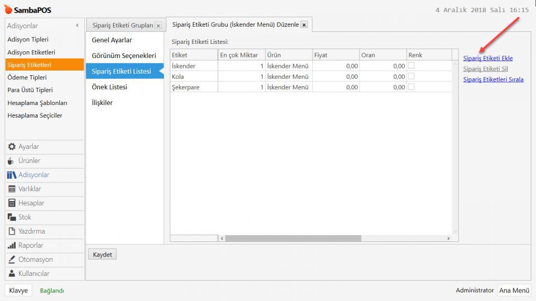Toggle the Renk checkbox for Kola row
536x301 pixels.
(x=411, y=76)
